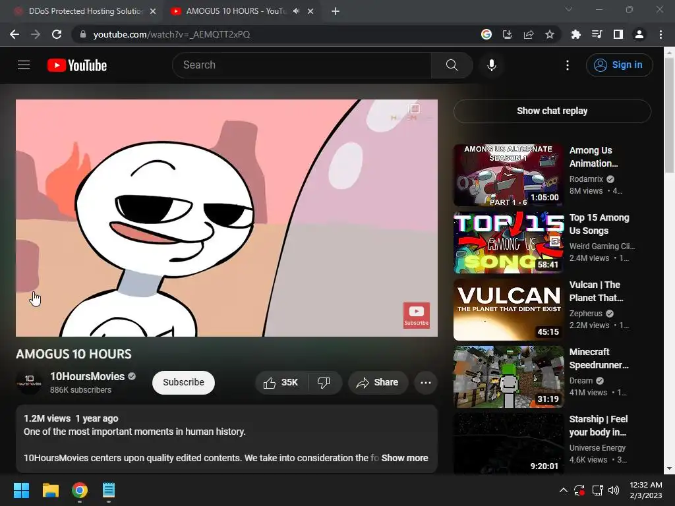Open Among Us Animation title link

point(594,157)
